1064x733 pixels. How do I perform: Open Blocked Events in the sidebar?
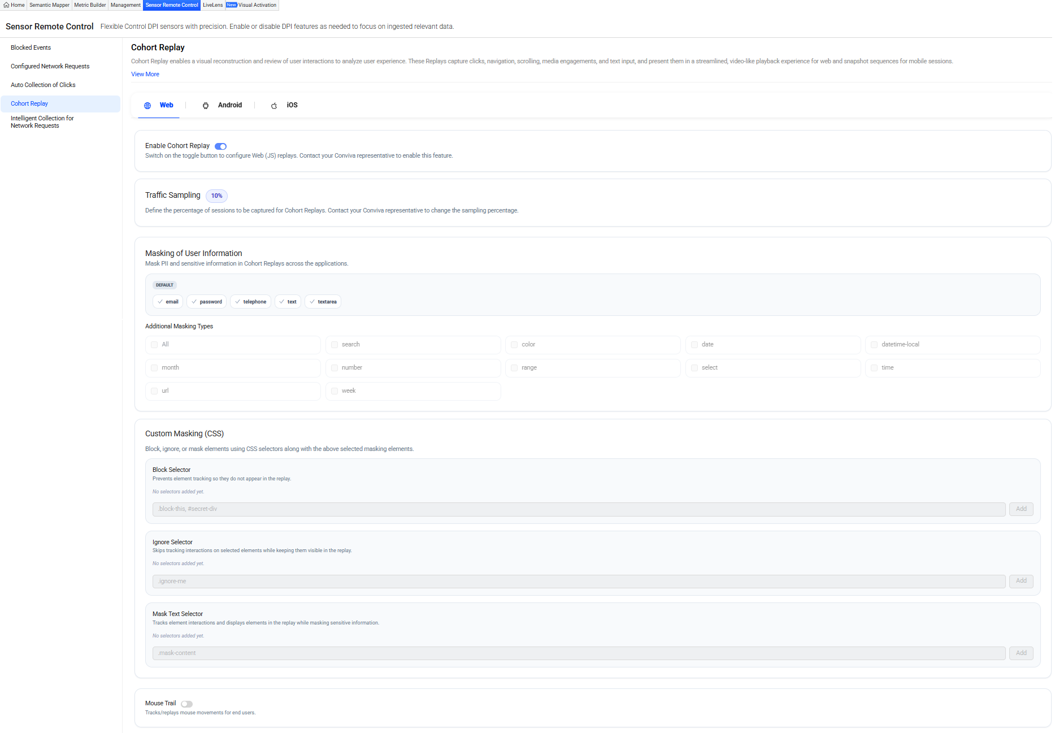point(31,48)
